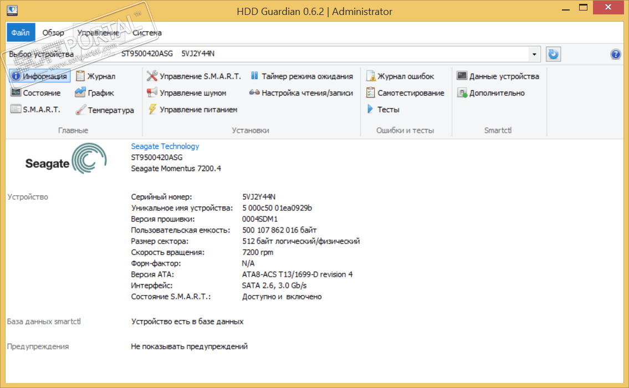
Task: Open the Информация panel icon
Action: [x=16, y=76]
